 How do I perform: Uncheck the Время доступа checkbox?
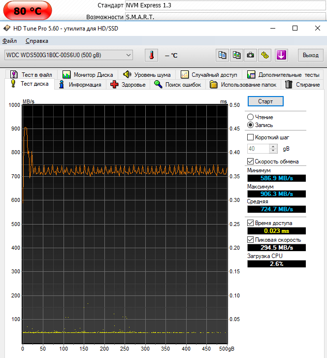[251, 223]
